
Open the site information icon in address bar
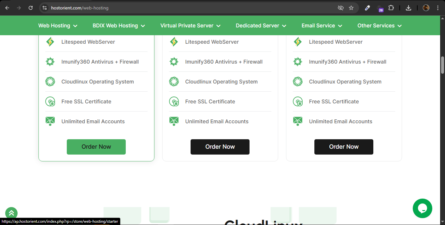[45, 8]
